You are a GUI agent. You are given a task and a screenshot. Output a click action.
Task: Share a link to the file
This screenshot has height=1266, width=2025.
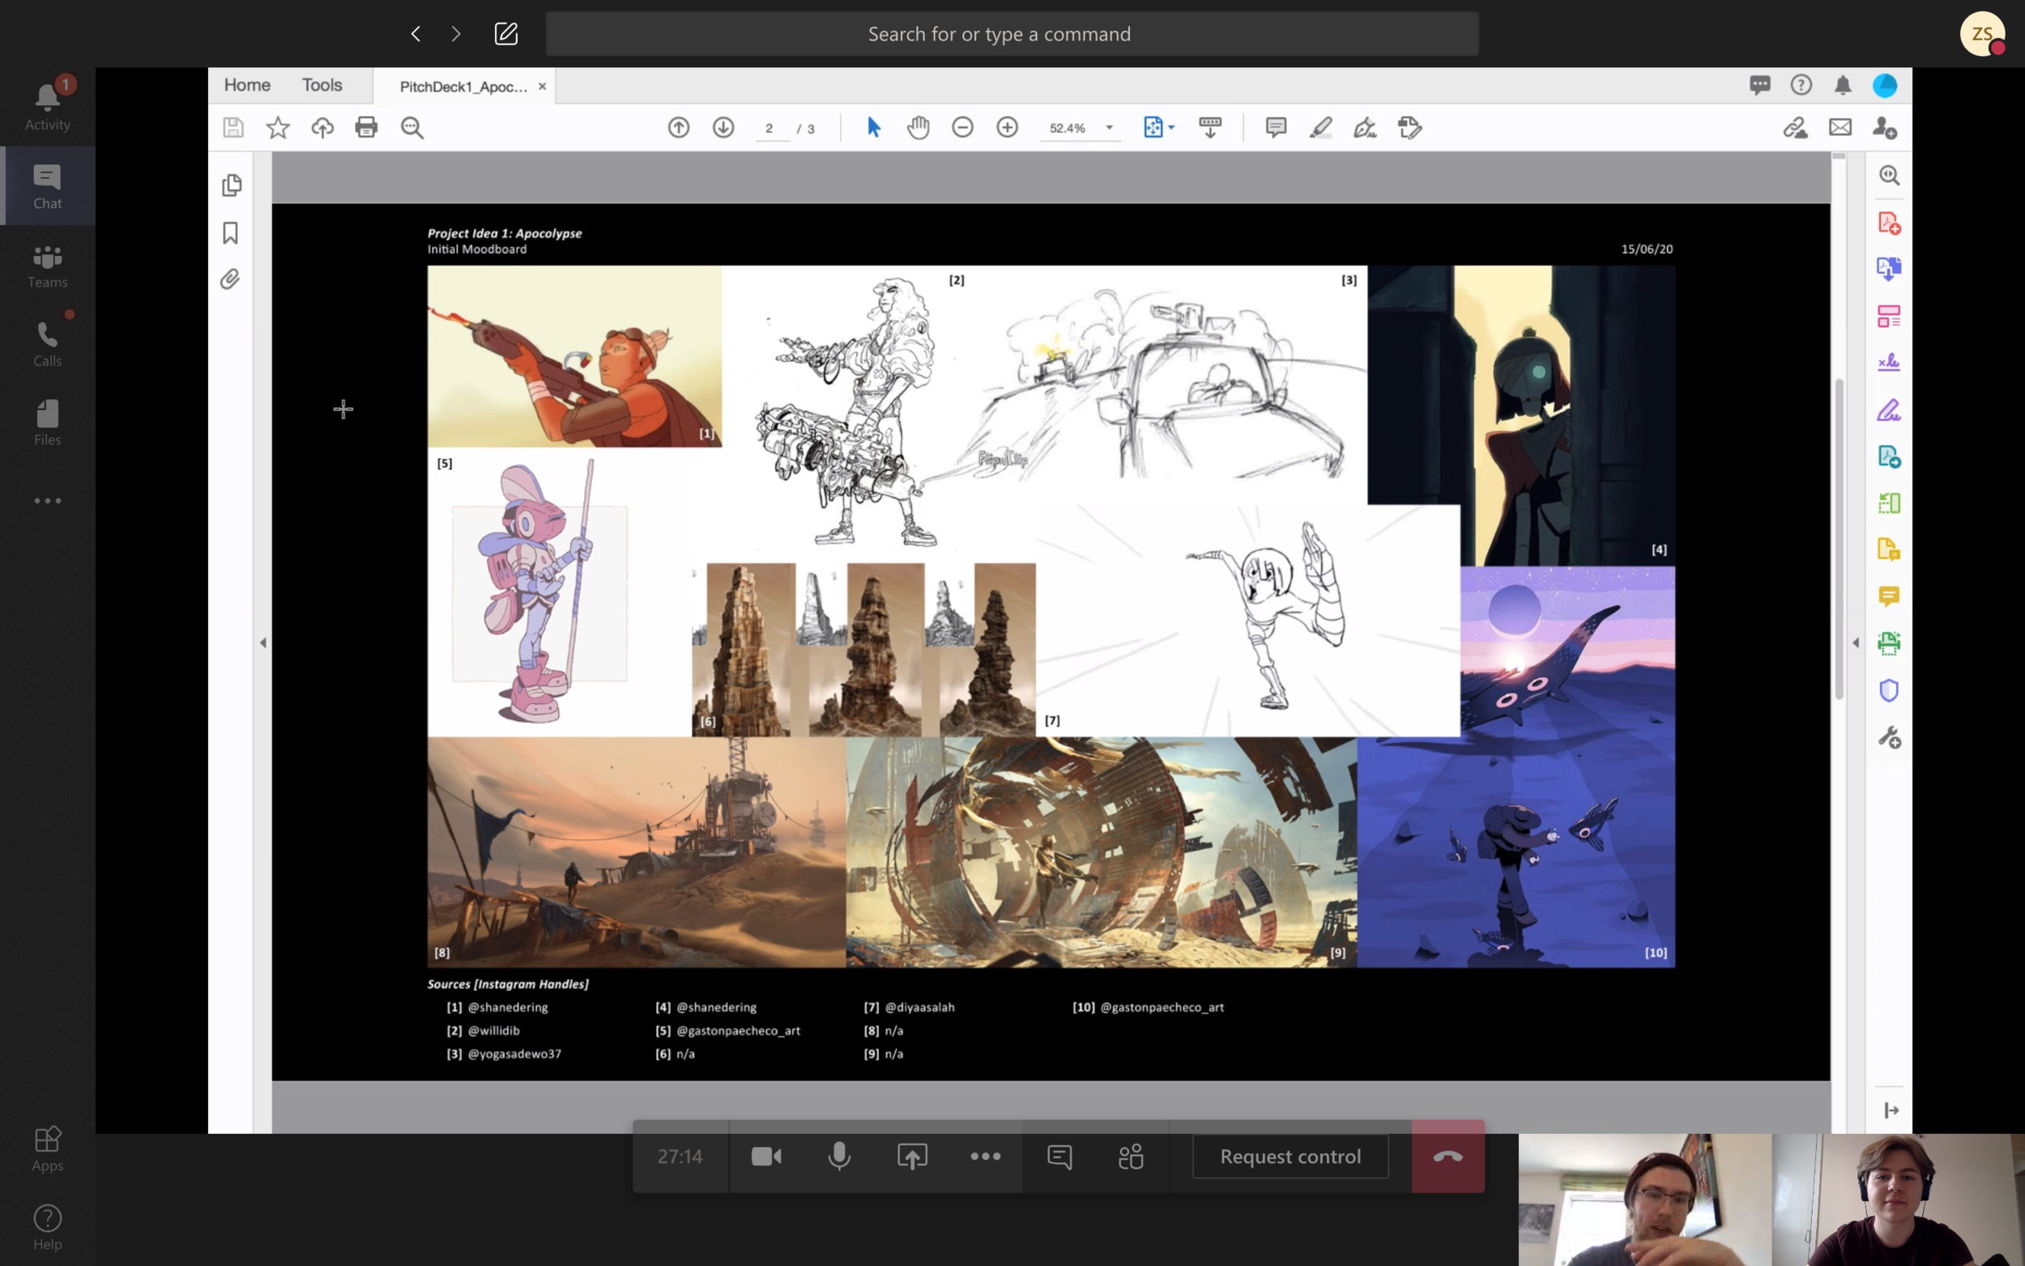coord(1795,127)
